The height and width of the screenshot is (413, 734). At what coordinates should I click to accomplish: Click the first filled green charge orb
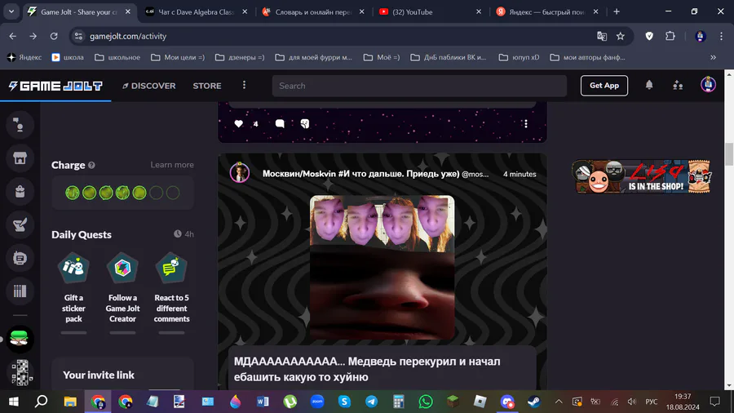[x=72, y=193]
